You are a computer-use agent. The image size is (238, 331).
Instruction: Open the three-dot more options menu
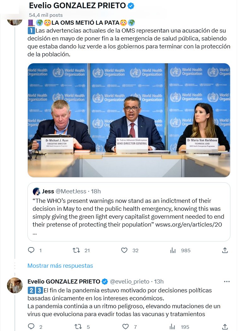pos(227,281)
